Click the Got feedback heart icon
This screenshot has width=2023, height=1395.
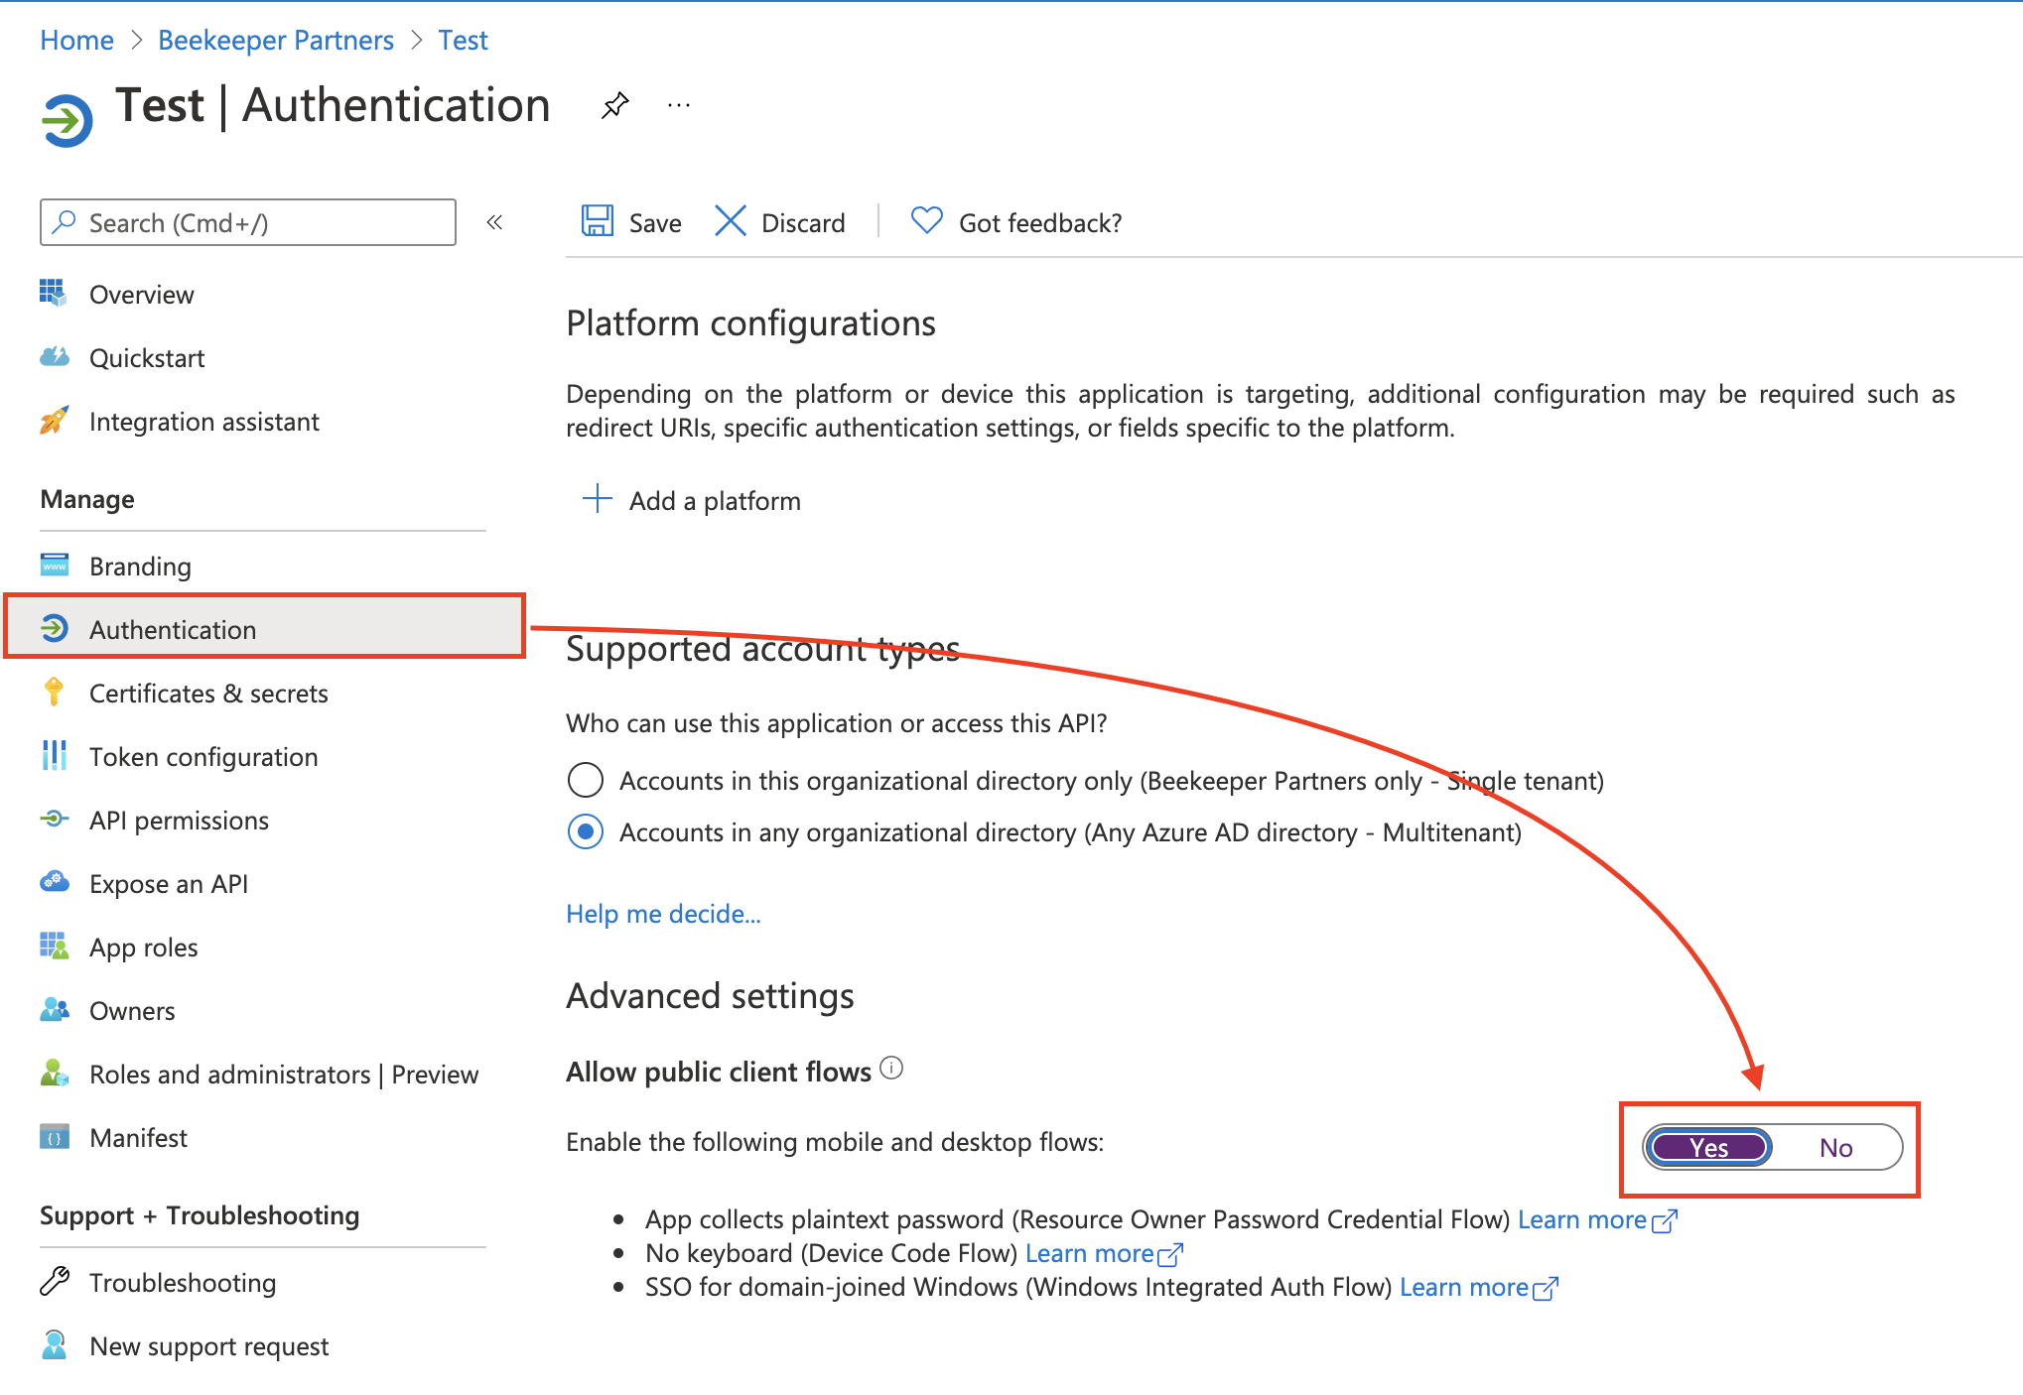coord(926,220)
